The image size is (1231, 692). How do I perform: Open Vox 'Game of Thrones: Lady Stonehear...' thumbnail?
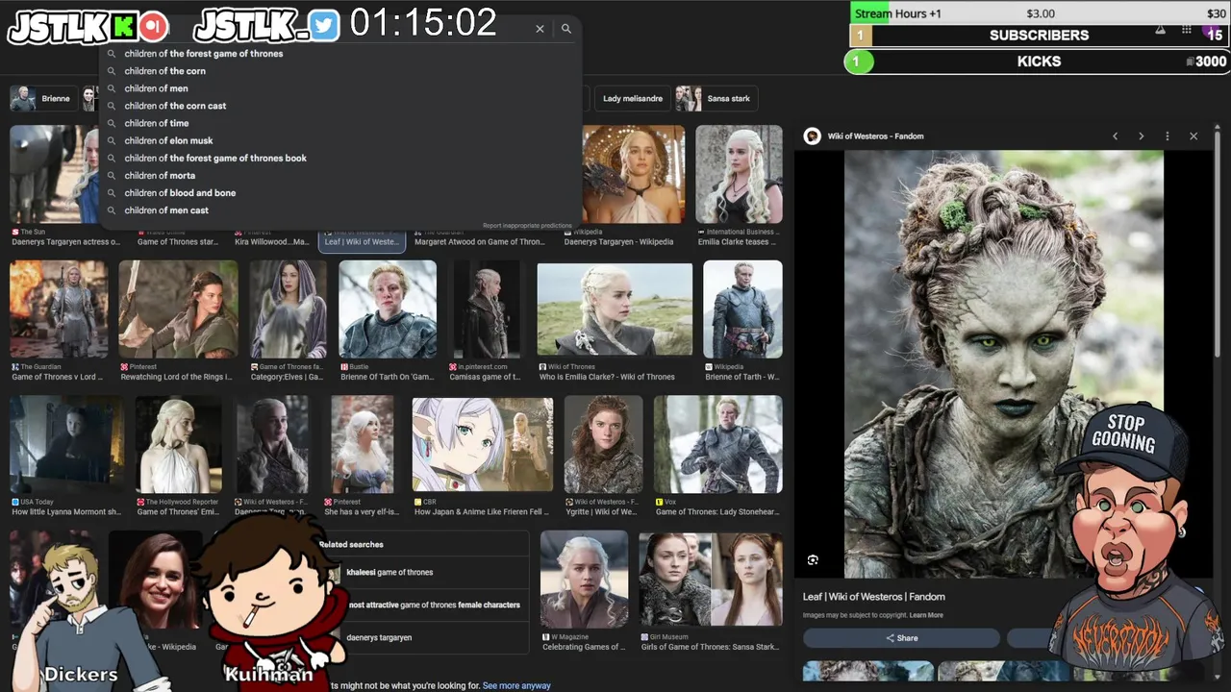tap(717, 445)
